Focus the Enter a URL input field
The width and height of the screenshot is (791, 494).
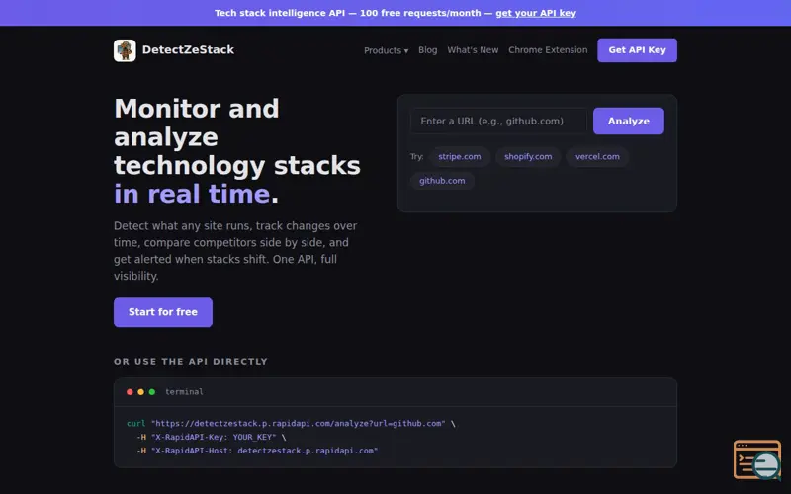click(499, 121)
